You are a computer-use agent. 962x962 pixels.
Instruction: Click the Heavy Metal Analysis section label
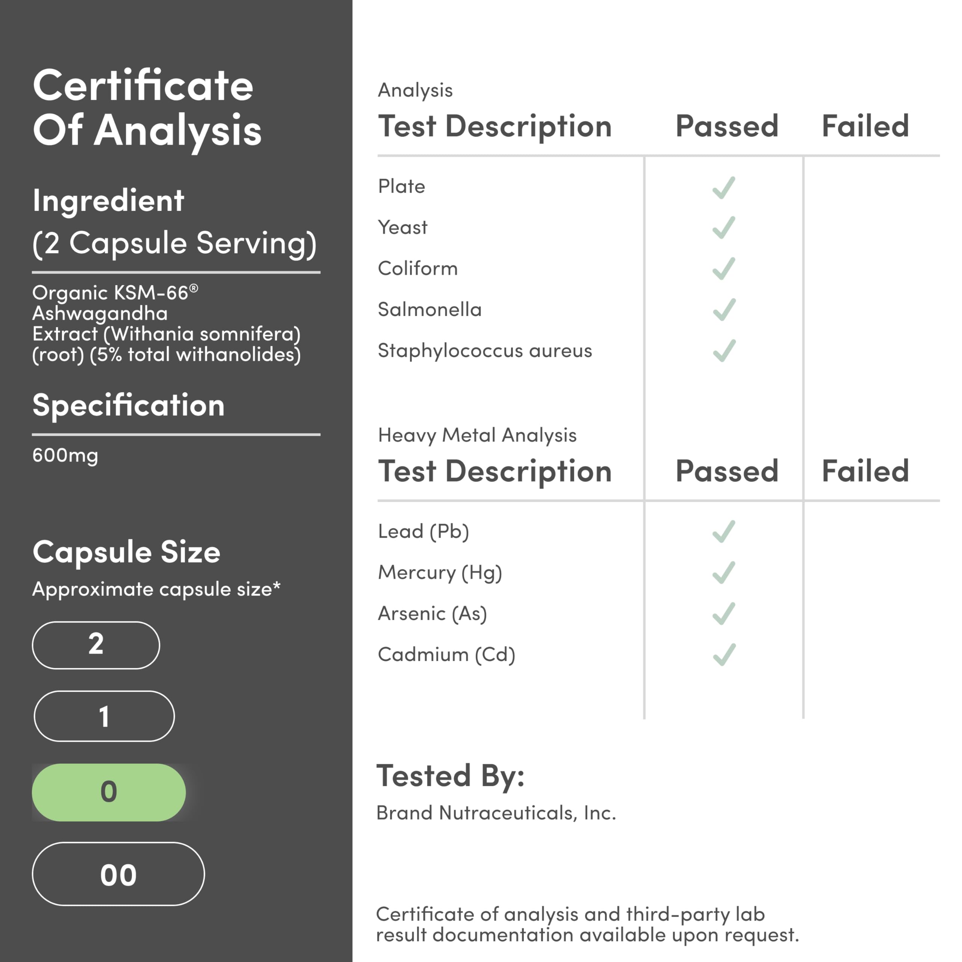[x=477, y=435]
